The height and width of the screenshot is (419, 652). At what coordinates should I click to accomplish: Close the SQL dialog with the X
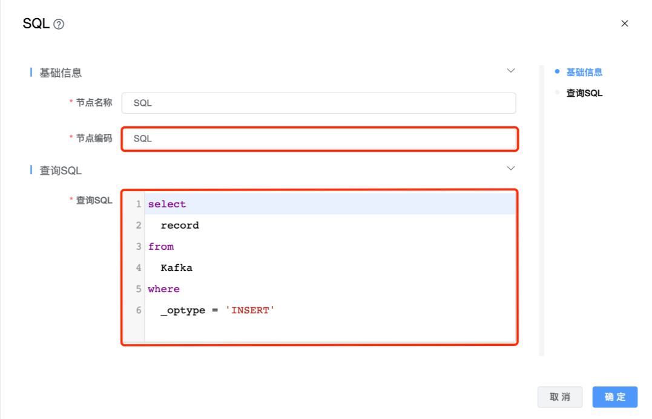tap(625, 24)
